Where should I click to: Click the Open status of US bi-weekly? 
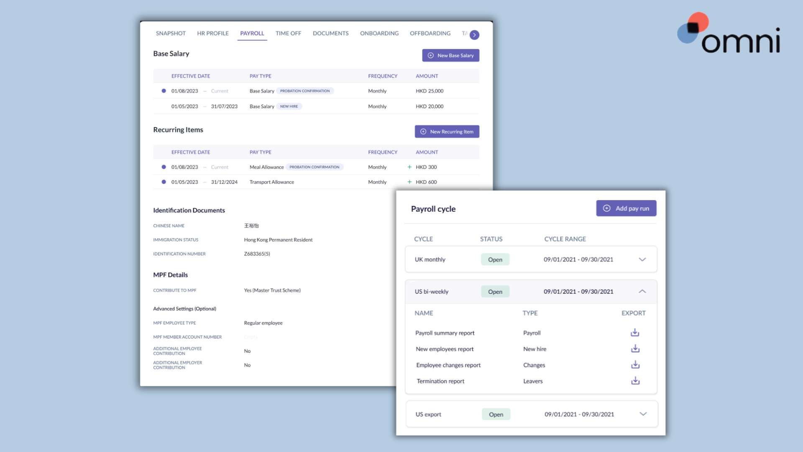tap(495, 292)
